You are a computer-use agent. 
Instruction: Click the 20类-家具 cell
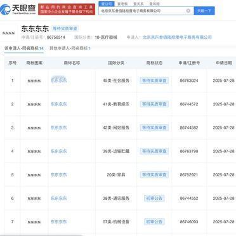pyautogui.click(x=116, y=174)
